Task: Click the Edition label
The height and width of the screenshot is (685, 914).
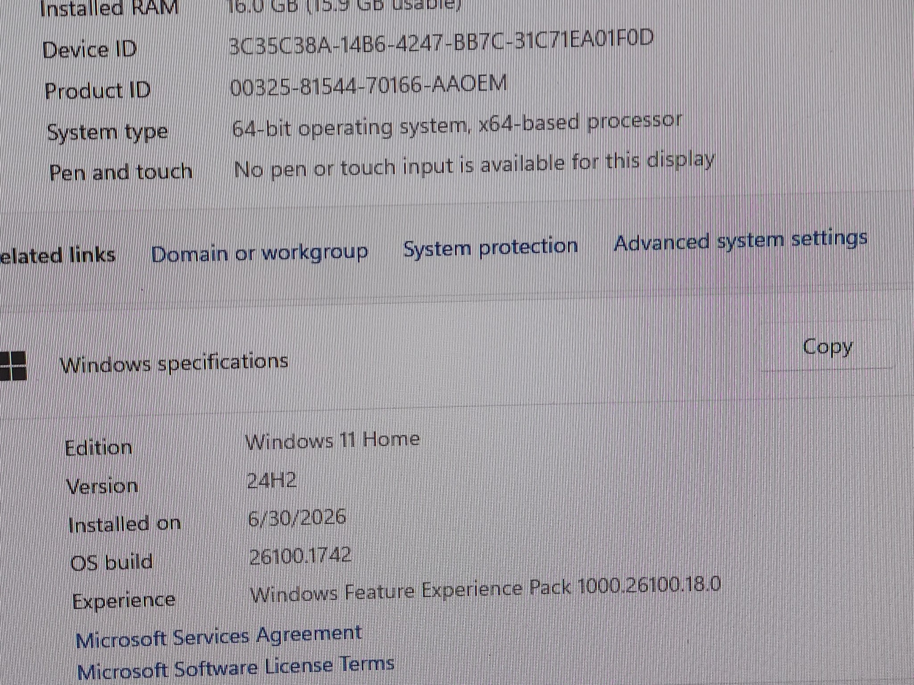Action: pos(99,448)
